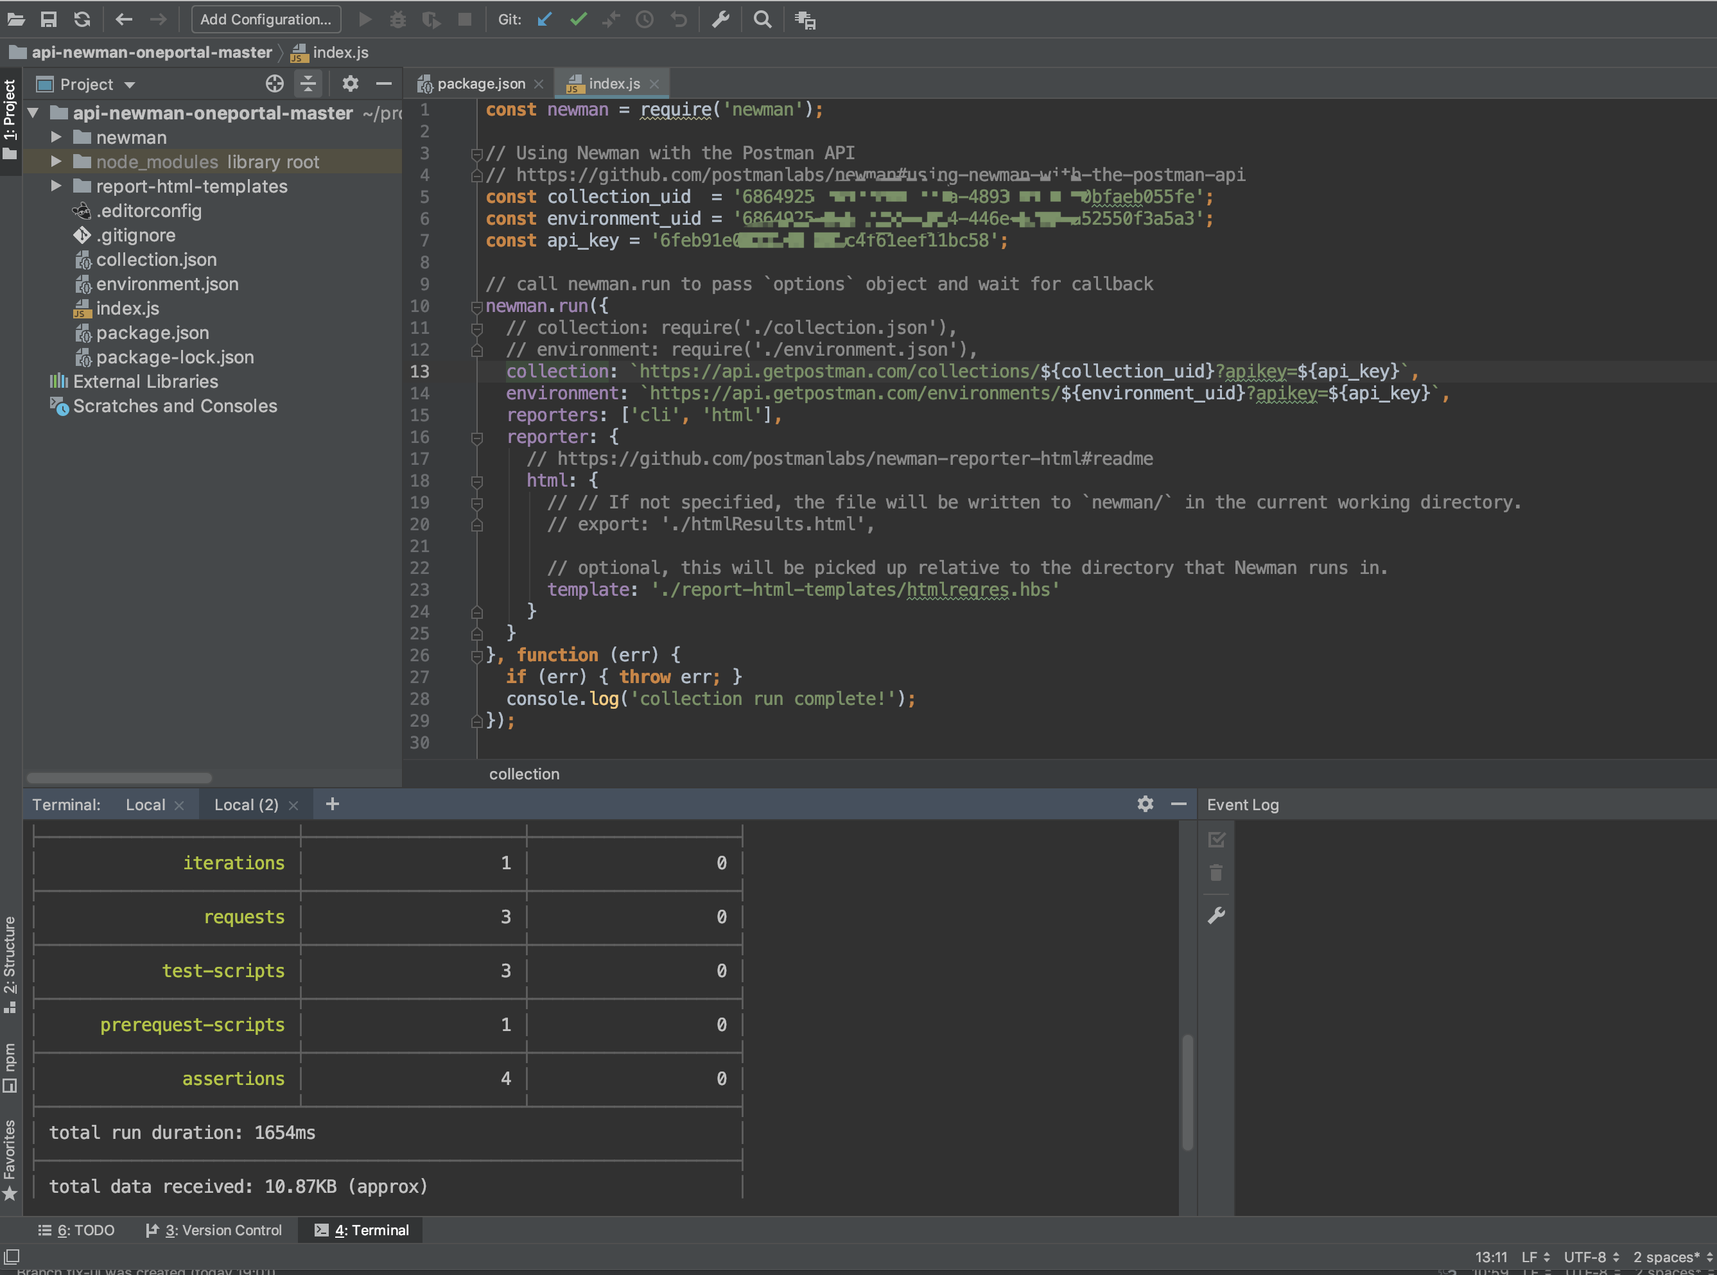Screen dimensions: 1717x1275
Task: Collapse the api-newman-oneportal-master root folder
Action: coord(33,113)
